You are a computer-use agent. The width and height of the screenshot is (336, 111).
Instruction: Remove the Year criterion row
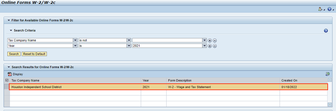[214, 46]
